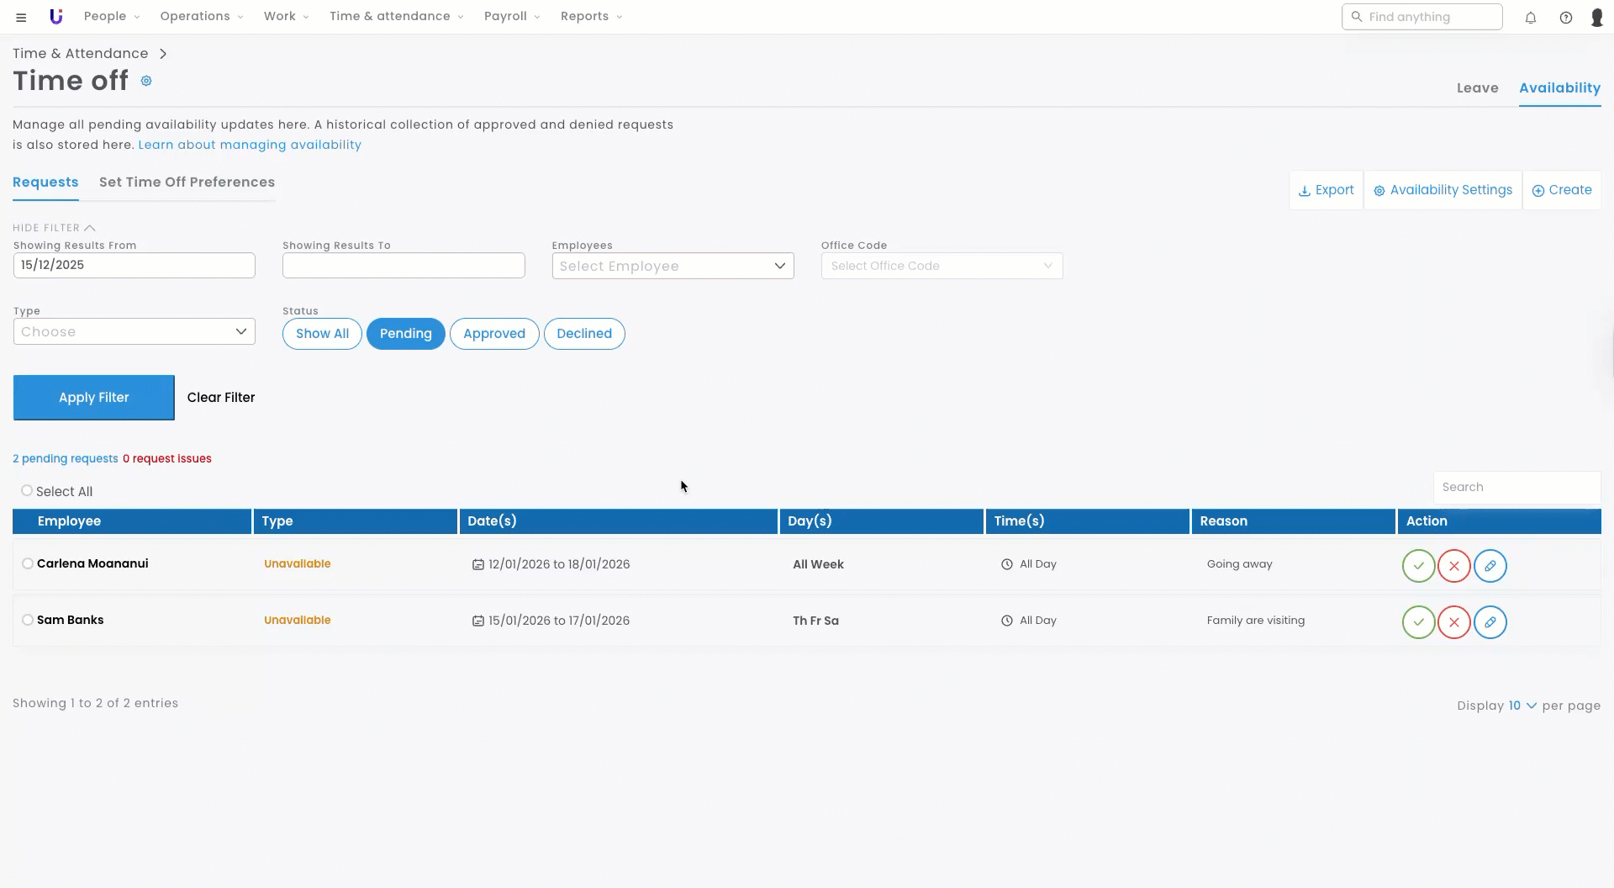Image resolution: width=1614 pixels, height=888 pixels.
Task: Open Learn about managing availability link
Action: [x=250, y=145]
